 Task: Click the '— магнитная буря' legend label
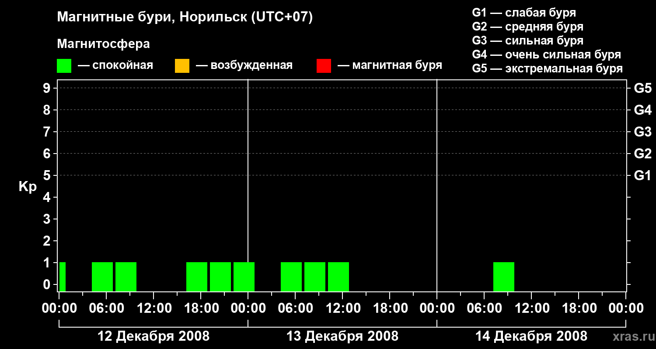coord(390,65)
